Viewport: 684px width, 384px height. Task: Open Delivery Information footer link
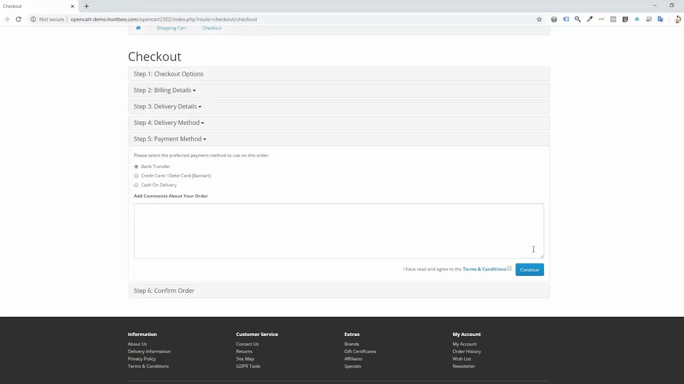(x=149, y=351)
